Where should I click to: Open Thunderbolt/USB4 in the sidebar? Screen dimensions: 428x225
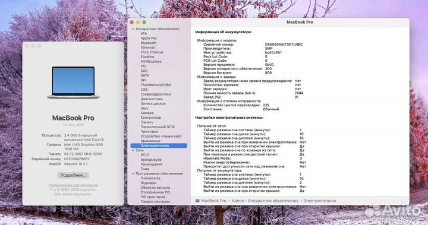156,85
